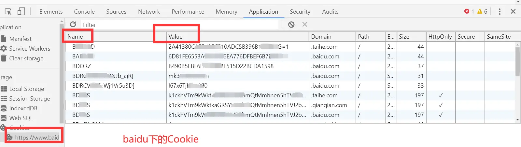
Task: Switch to the Network tab
Action: (x=149, y=12)
